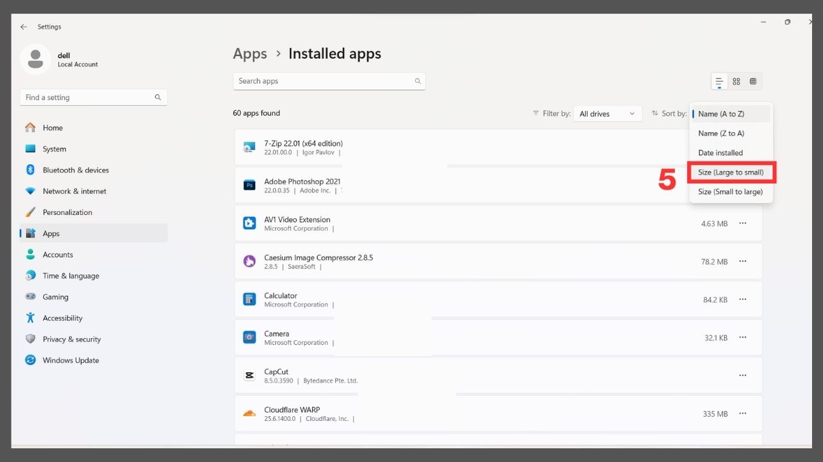The height and width of the screenshot is (462, 823).
Task: Click the Adobe Photoshop 2021 icon
Action: (250, 185)
